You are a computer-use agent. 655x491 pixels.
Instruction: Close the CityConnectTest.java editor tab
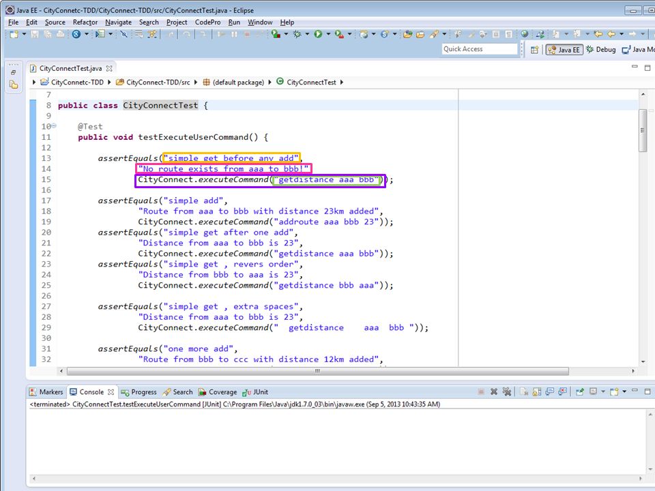pyautogui.click(x=109, y=68)
